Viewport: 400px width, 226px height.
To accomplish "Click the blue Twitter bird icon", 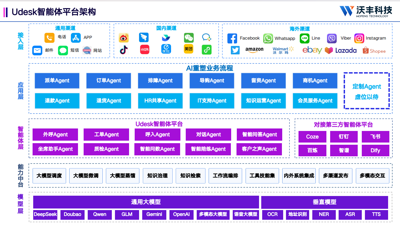I will coord(235,50).
